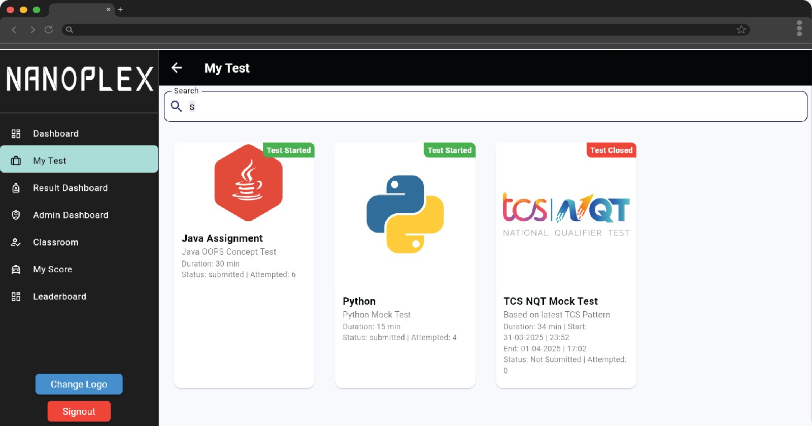Click the Java logo on Java Assignment card

coord(248,183)
